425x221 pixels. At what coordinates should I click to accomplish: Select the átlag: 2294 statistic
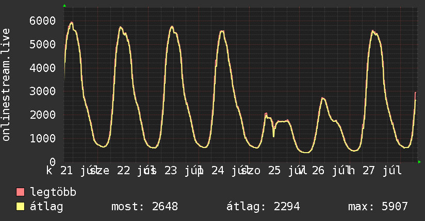[x=263, y=207]
